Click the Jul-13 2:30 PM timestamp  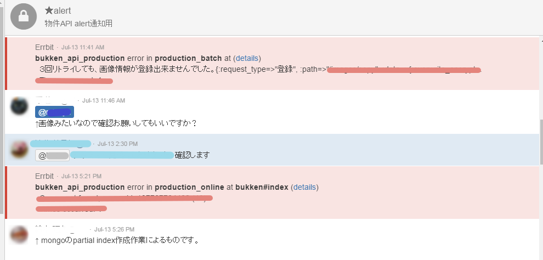coord(117,144)
